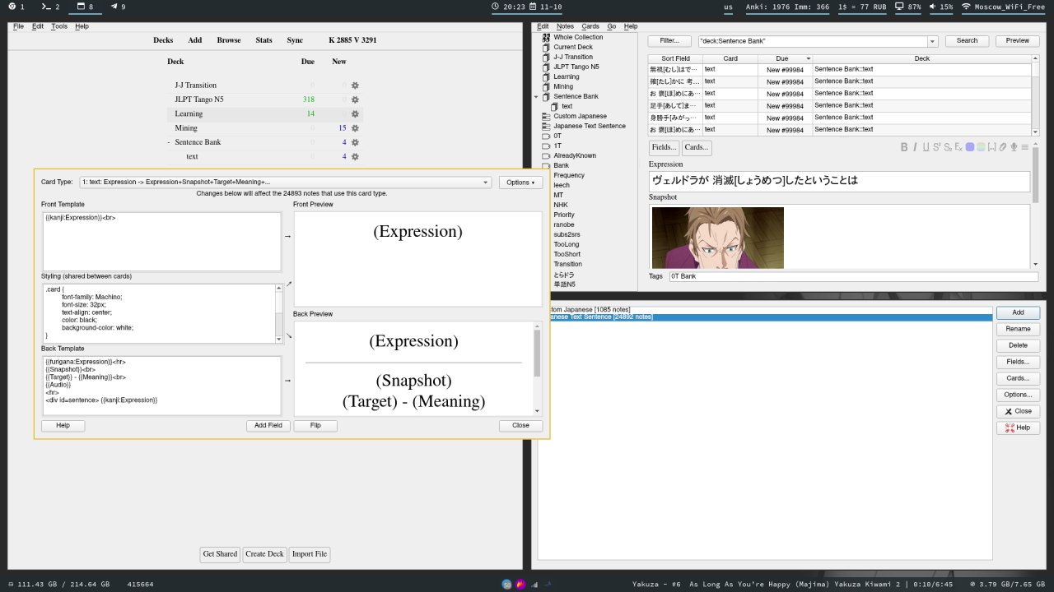
Task: Open options gear for J-J Transition deck
Action: click(355, 86)
